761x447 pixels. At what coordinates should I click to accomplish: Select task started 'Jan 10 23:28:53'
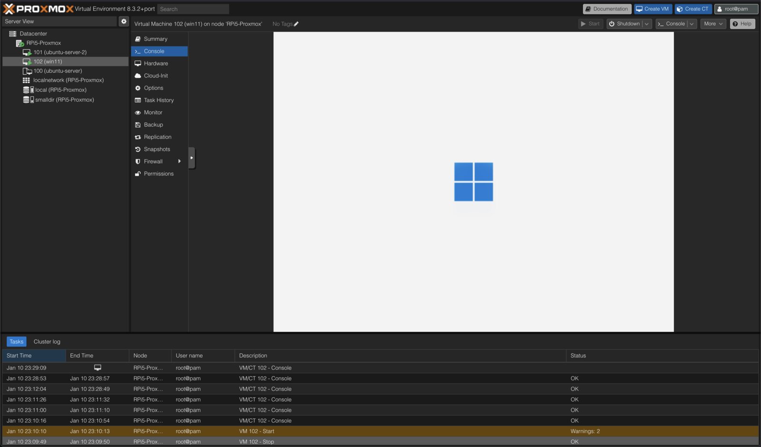(x=380, y=379)
